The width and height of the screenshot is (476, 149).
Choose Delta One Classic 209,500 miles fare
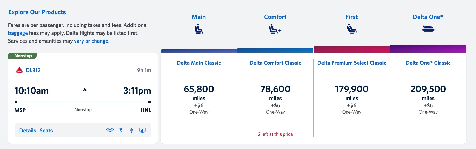coord(428,89)
